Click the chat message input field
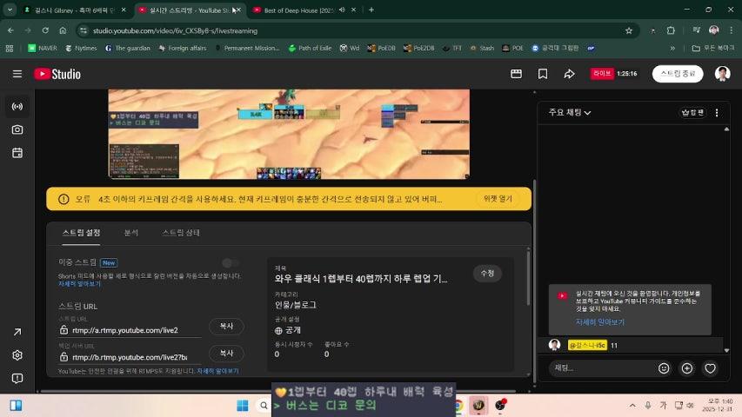 coord(603,368)
